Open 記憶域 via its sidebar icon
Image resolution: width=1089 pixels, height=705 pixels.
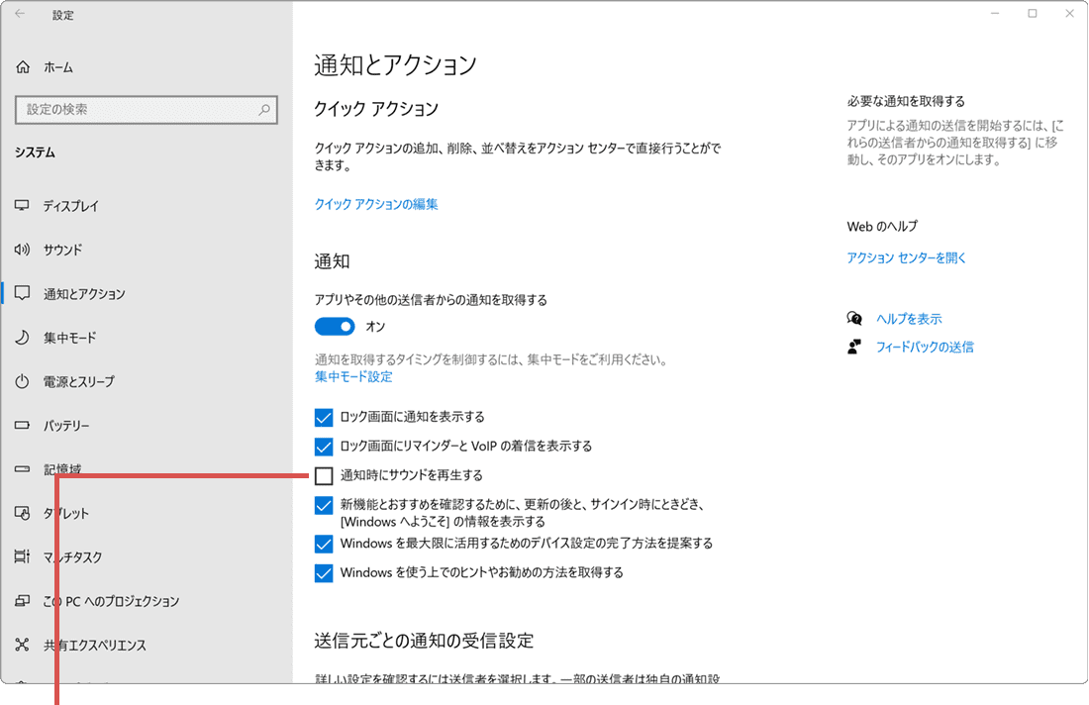coord(22,468)
